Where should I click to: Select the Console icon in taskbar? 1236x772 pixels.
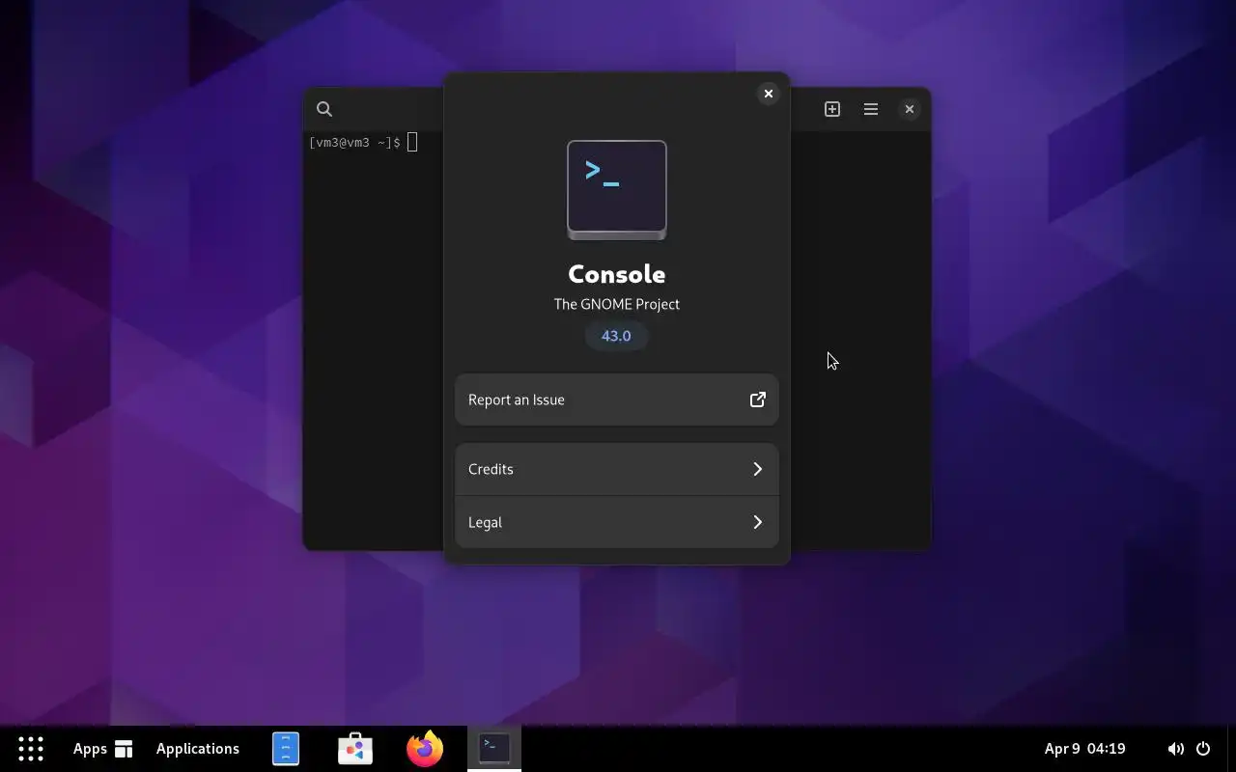494,748
